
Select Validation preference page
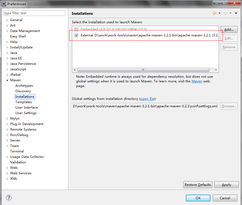click(x=18, y=162)
